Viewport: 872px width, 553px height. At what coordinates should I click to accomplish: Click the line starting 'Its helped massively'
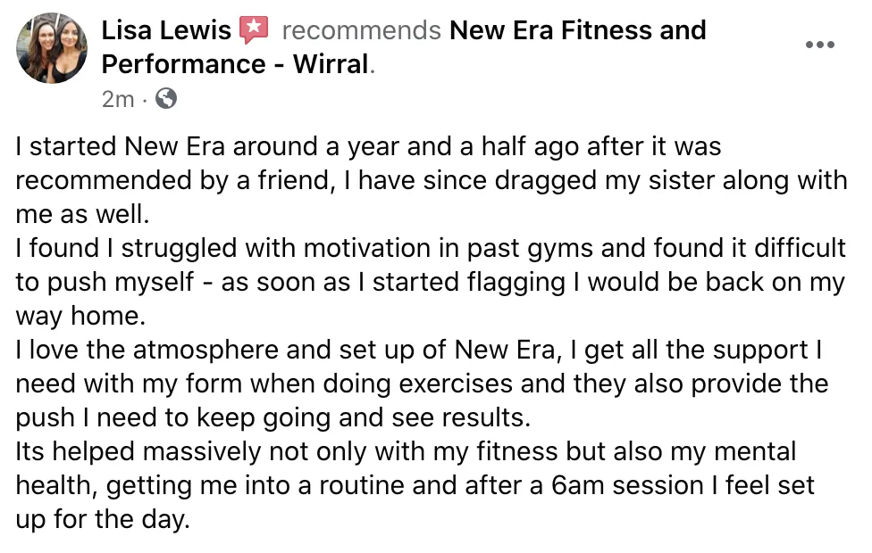[x=406, y=451]
